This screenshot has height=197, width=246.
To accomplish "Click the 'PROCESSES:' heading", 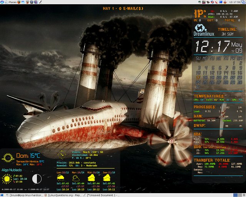I will coord(204,107).
